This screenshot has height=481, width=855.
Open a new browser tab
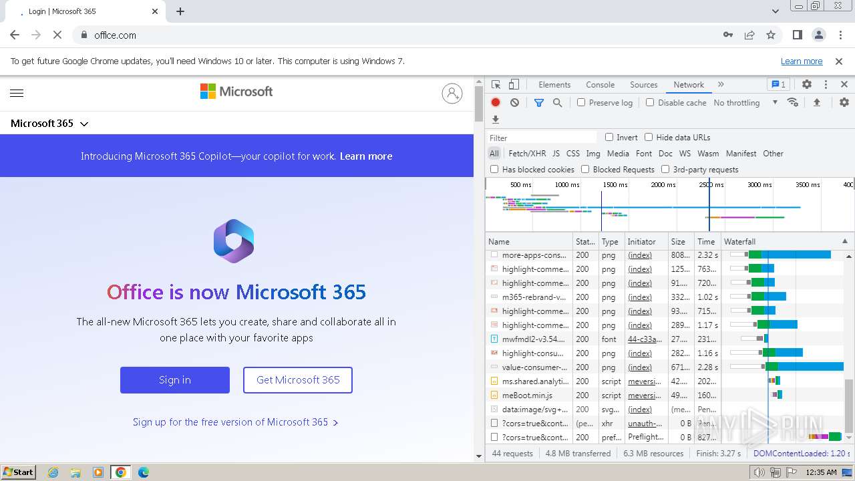[180, 11]
